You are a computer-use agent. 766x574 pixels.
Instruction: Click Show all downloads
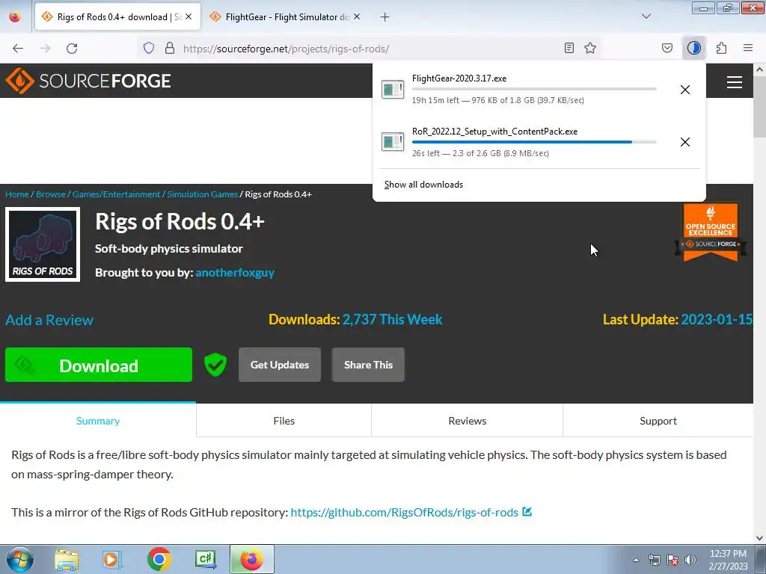click(x=423, y=185)
